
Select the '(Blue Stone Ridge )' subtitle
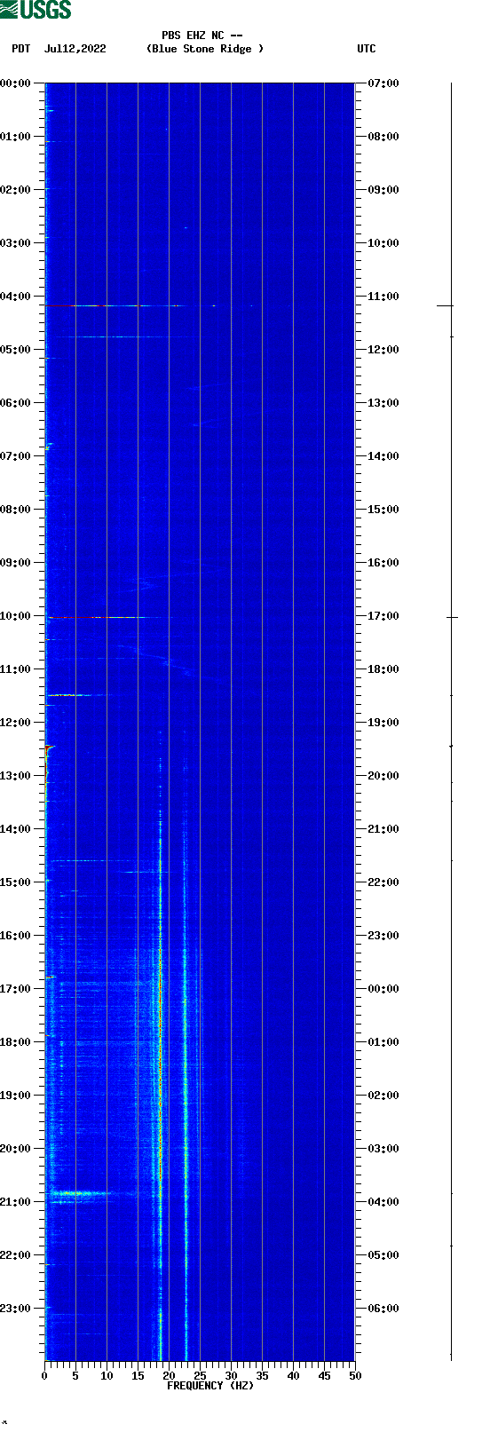pyautogui.click(x=205, y=49)
